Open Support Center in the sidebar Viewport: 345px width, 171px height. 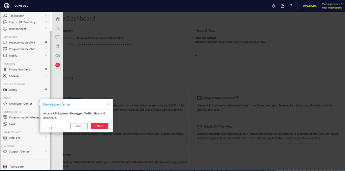coord(19,152)
